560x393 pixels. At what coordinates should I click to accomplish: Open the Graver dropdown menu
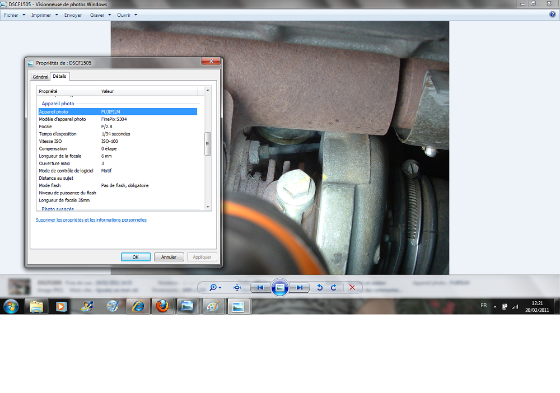pyautogui.click(x=100, y=15)
